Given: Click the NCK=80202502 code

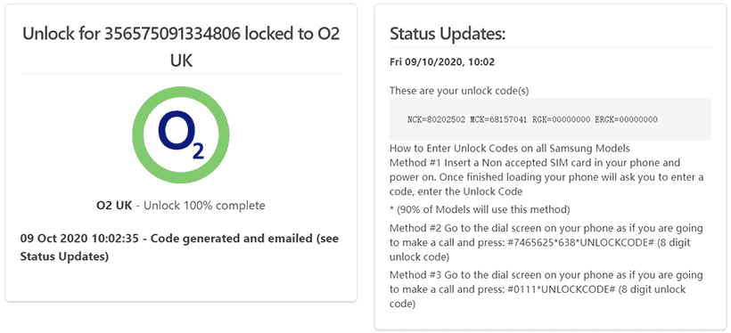Looking at the screenshot, I should pos(436,119).
